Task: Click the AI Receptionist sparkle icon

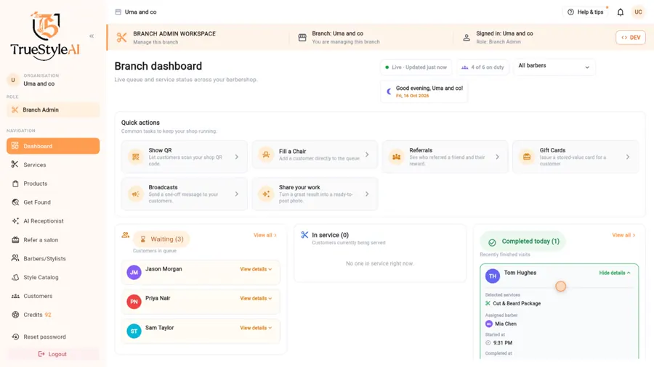Action: point(15,221)
